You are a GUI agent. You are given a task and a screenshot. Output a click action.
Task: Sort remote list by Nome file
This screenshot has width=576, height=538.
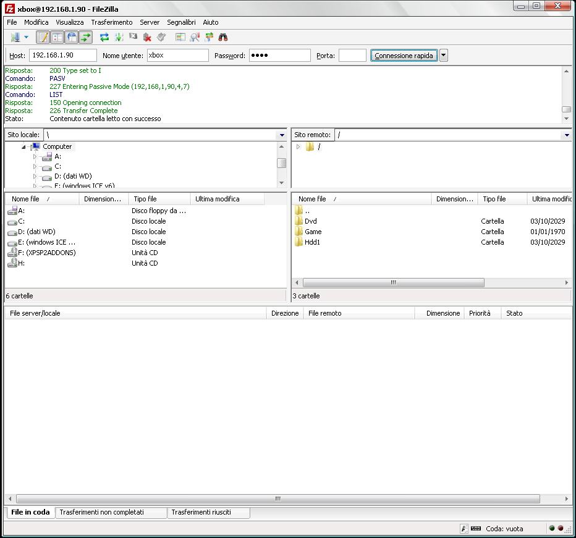pos(362,199)
